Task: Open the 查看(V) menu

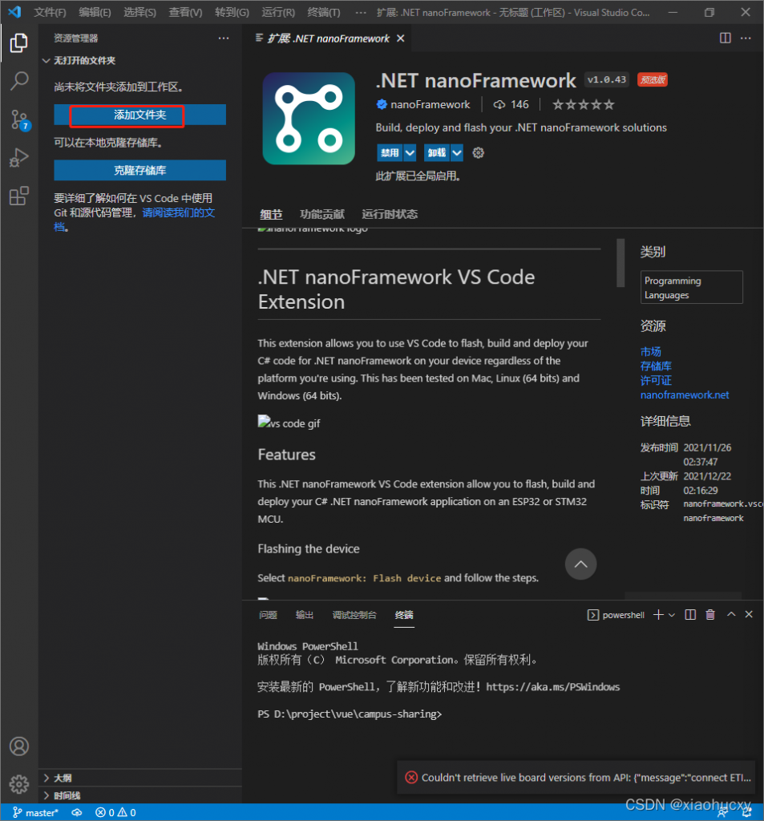Action: pyautogui.click(x=185, y=13)
